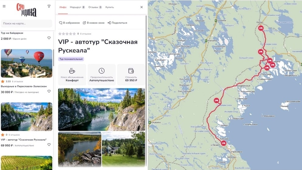This screenshot has width=302, height=170.
Task: Click the Тур познавательный tag
Action: 71,59
